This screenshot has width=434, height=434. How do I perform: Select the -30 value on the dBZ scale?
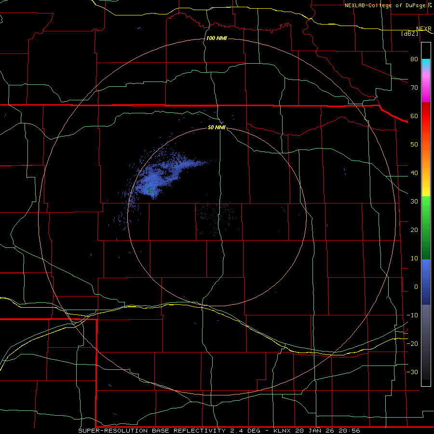pos(412,372)
